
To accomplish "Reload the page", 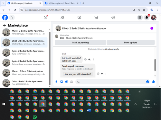I will click(x=15, y=10).
